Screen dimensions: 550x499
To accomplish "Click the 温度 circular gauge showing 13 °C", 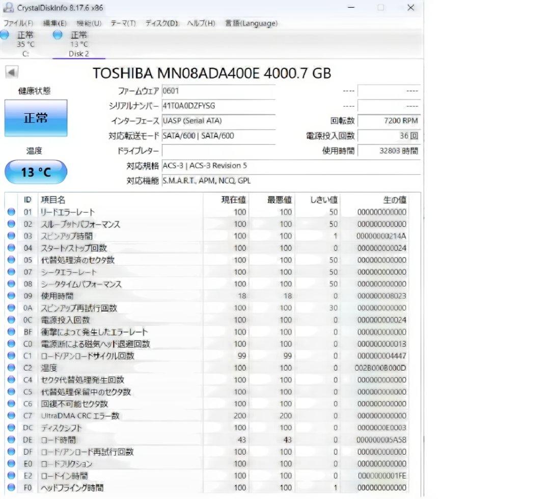I will pos(35,172).
